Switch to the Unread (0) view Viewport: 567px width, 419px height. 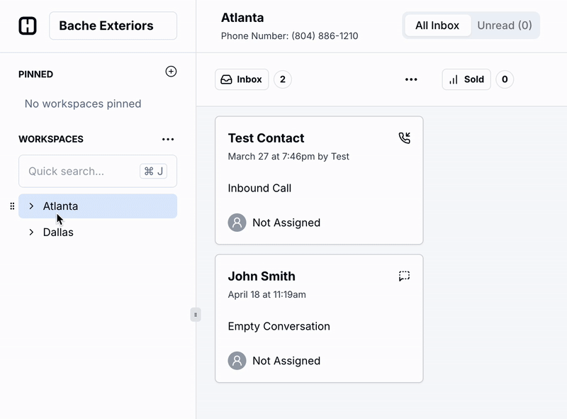pyautogui.click(x=504, y=25)
